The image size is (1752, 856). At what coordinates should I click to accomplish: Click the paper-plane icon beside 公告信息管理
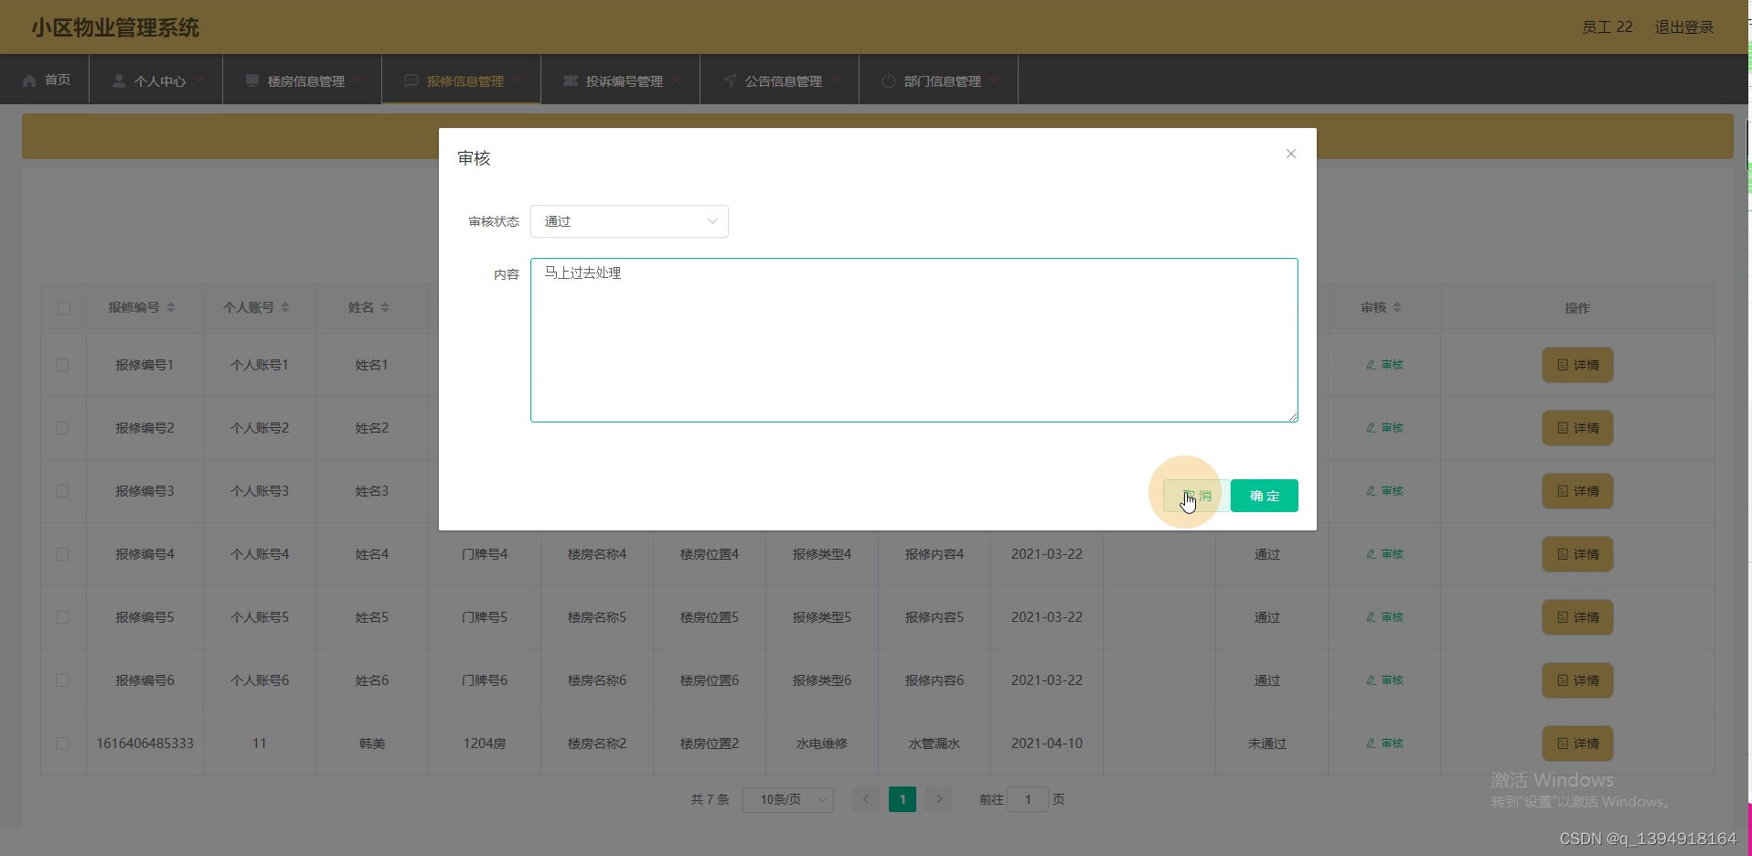point(730,80)
